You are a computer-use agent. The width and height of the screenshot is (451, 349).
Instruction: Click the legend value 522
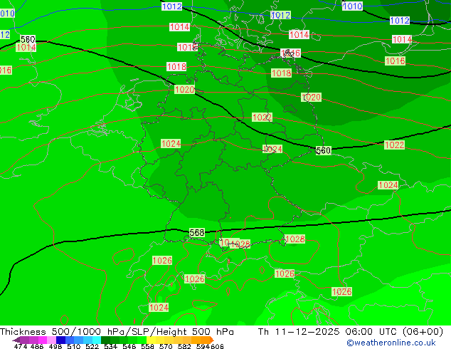point(92,346)
